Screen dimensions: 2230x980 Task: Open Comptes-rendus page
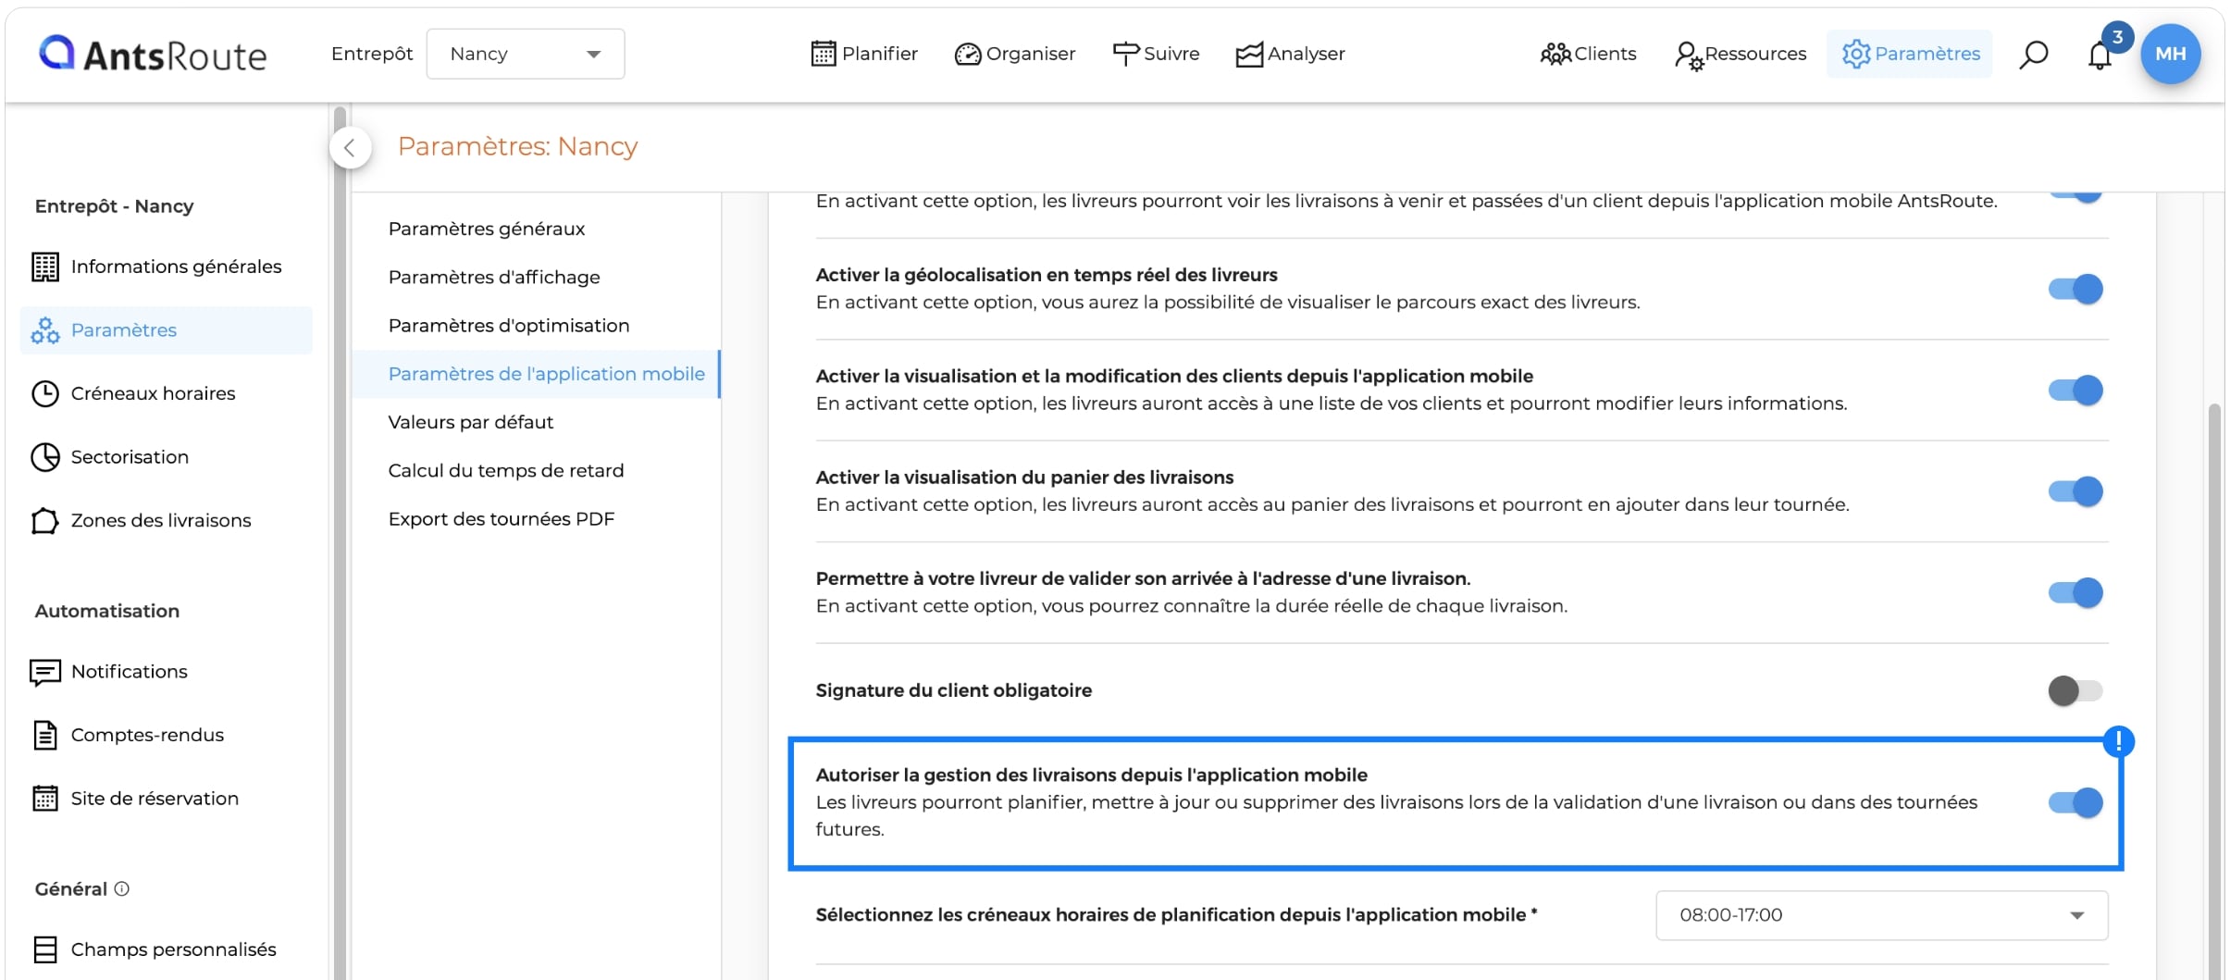pyautogui.click(x=147, y=735)
